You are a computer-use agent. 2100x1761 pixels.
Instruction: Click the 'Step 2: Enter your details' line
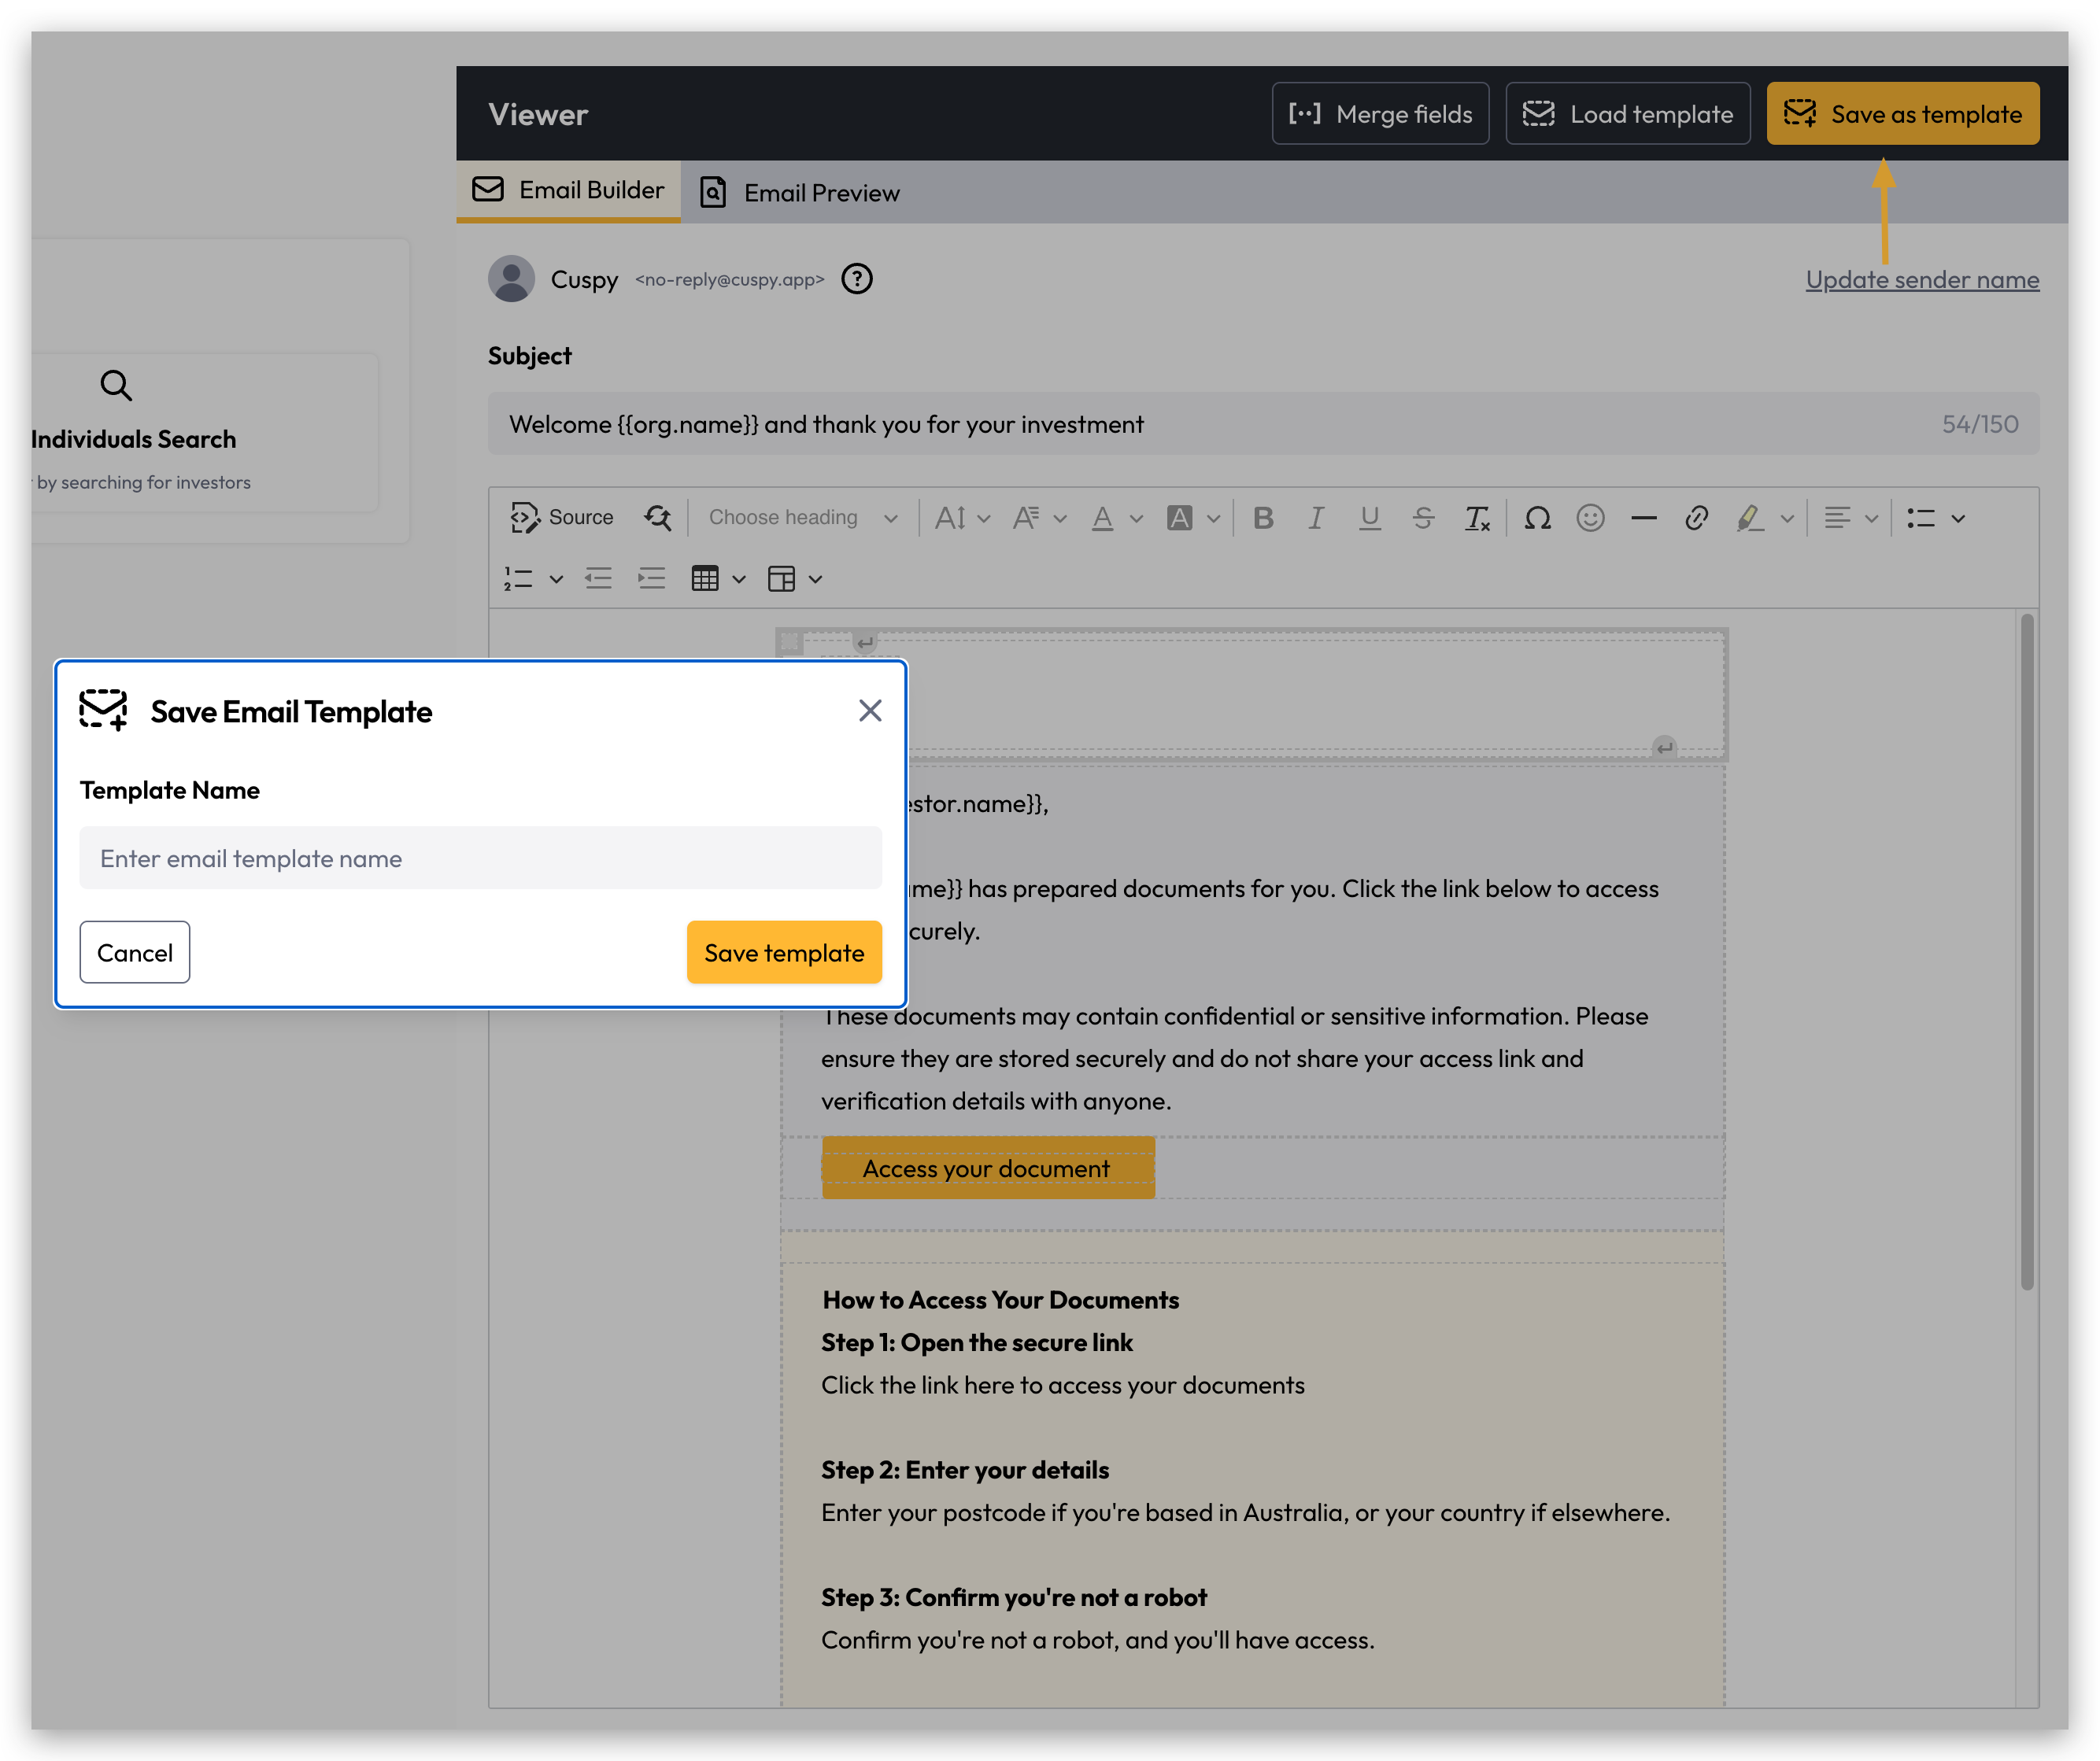click(965, 1469)
